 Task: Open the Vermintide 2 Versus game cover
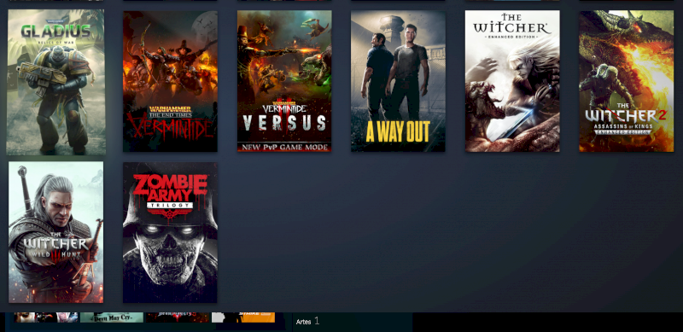point(284,81)
